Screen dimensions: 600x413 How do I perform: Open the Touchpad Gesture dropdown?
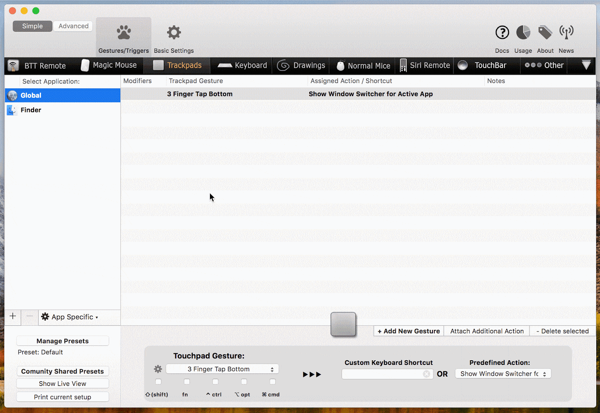(x=222, y=369)
